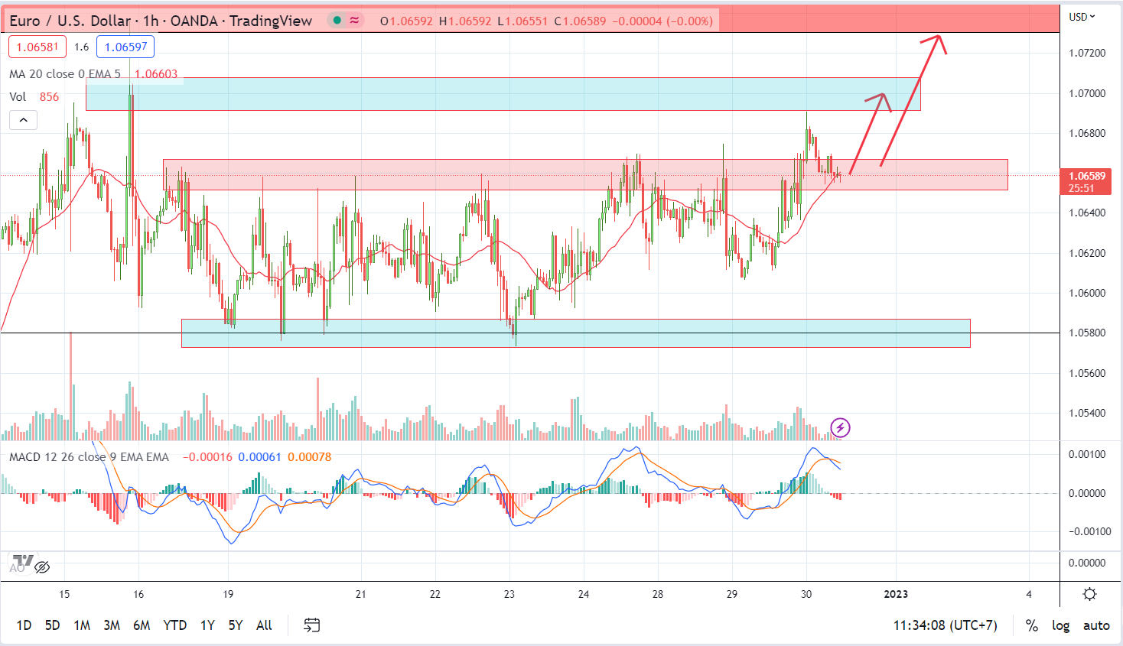1123x646 pixels.
Task: Select the 1Y time range
Action: coord(207,625)
